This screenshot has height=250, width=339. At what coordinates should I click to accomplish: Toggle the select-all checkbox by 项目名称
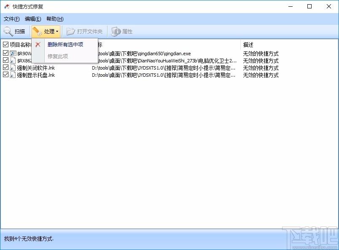point(5,45)
